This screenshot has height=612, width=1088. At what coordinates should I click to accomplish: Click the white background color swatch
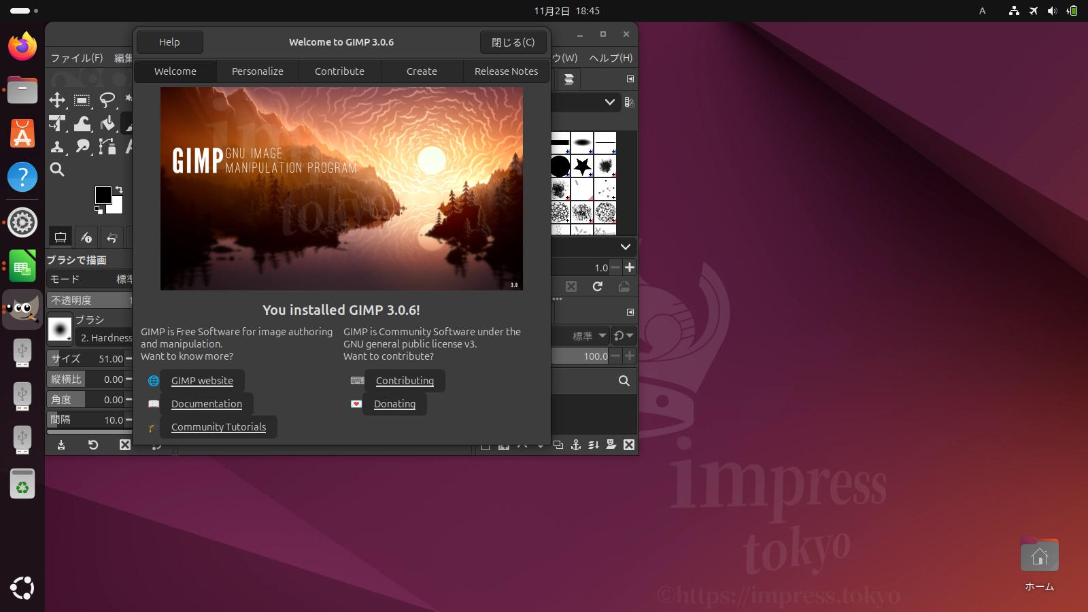117,207
